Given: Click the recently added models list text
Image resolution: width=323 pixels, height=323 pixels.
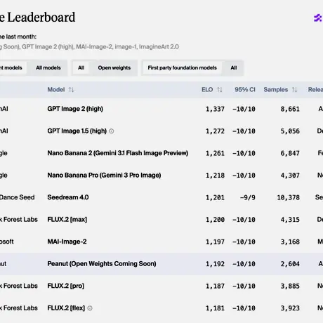Looking at the screenshot, I should click(x=89, y=47).
